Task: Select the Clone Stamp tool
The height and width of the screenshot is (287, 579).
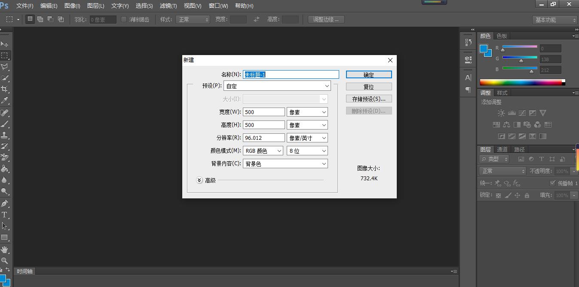Action: pyautogui.click(x=6, y=134)
